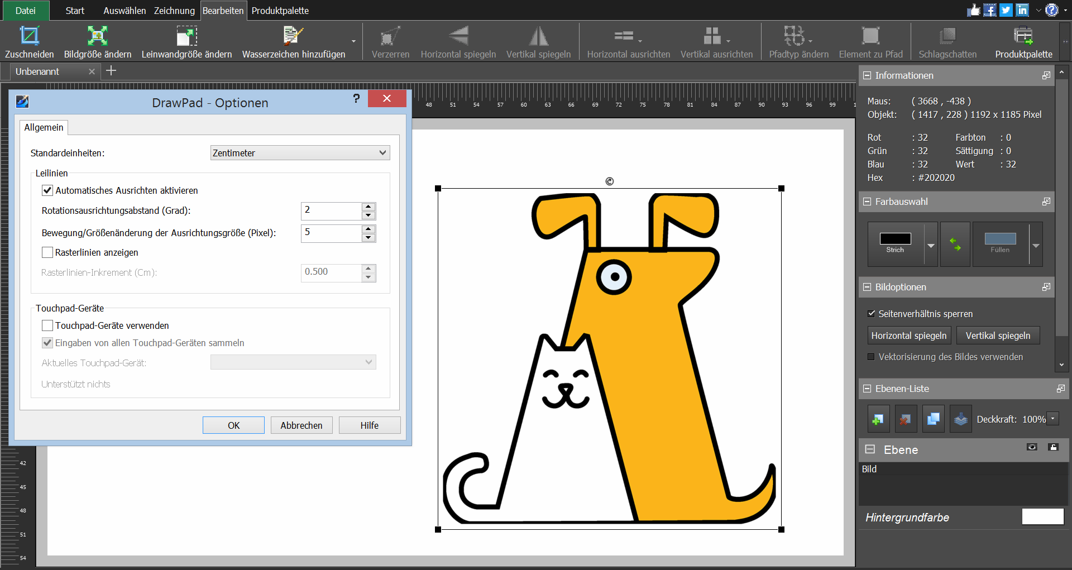Viewport: 1072px width, 570px height.
Task: Click the add new layer icon
Action: point(878,419)
